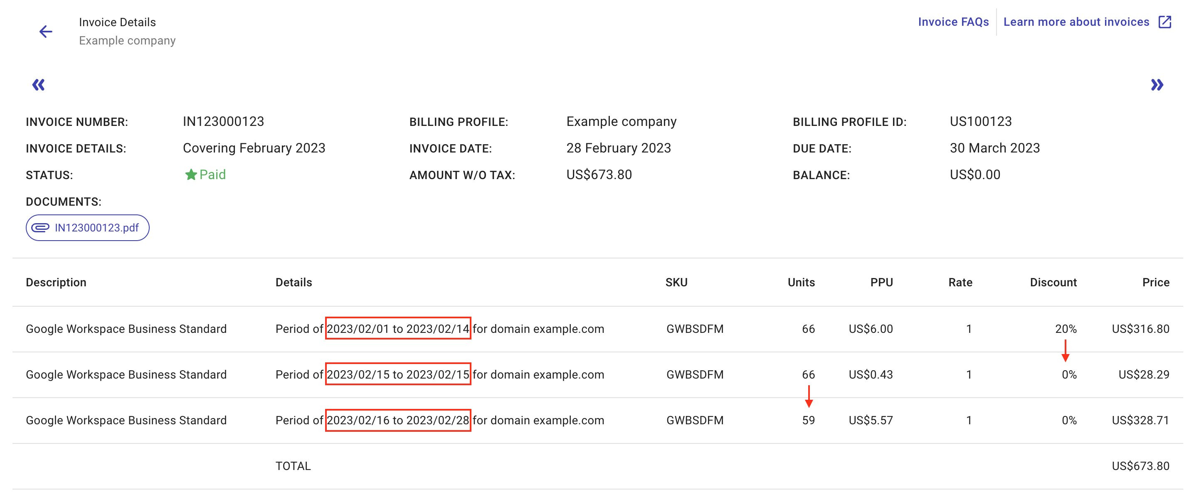The height and width of the screenshot is (497, 1194).
Task: Click total amount US$673.80 in table
Action: [1140, 466]
